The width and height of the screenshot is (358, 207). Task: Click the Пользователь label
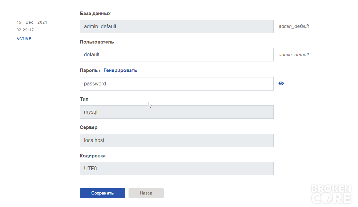coord(97,42)
